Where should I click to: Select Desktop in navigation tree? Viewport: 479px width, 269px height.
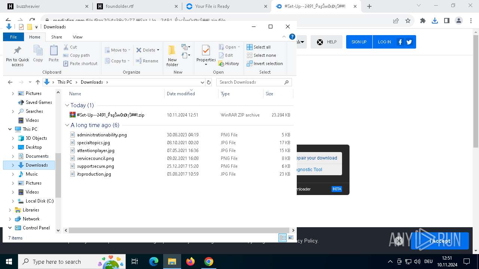(34, 147)
